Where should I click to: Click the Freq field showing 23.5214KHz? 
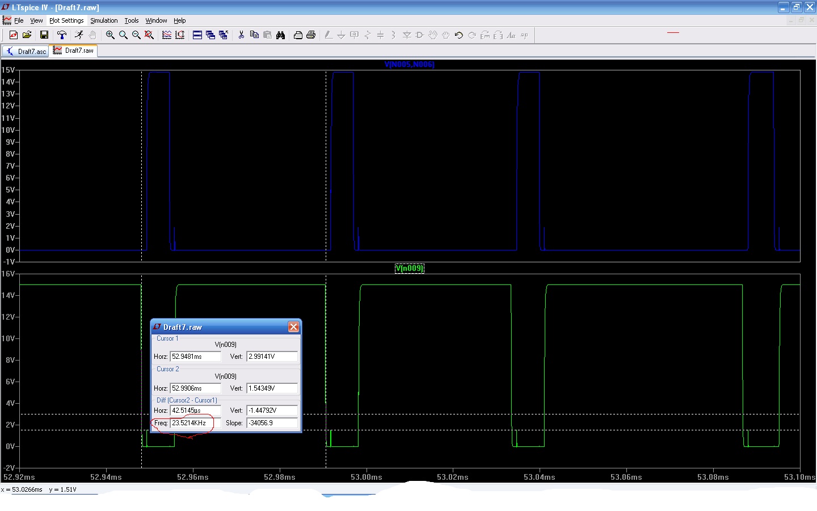click(195, 423)
